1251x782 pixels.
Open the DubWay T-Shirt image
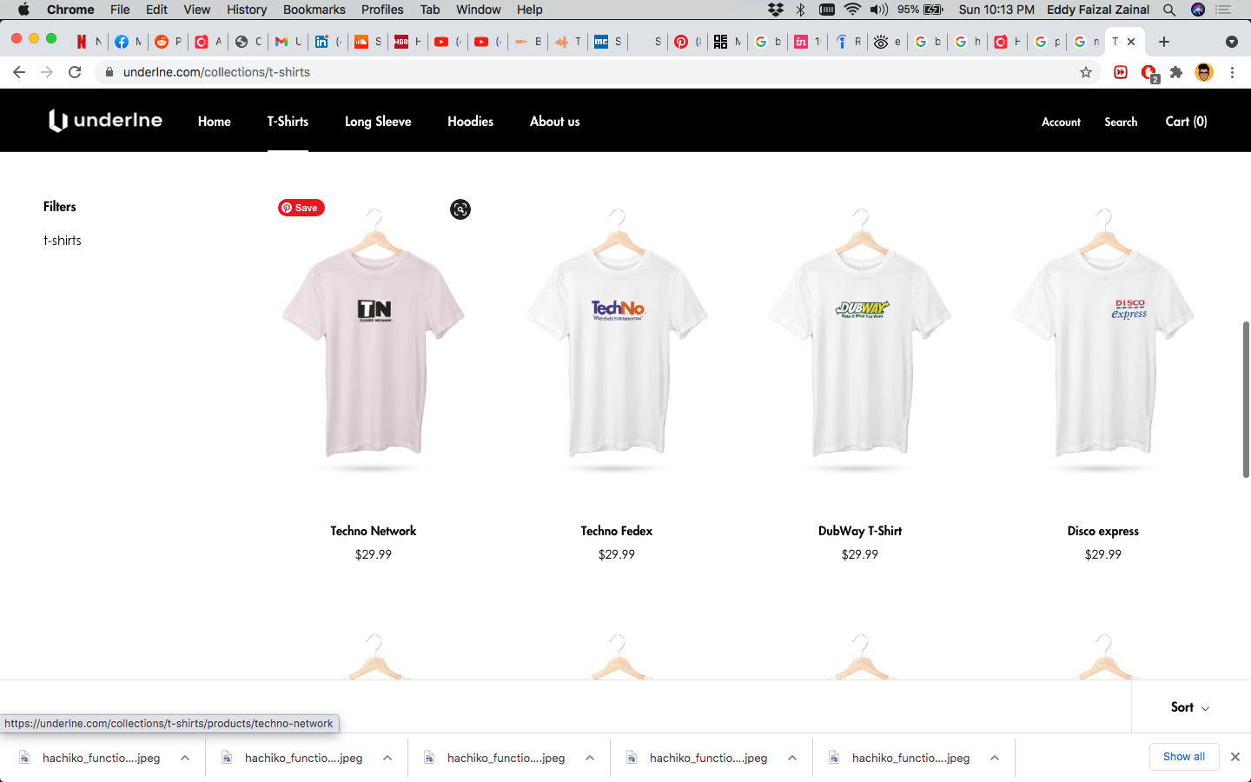pyautogui.click(x=860, y=339)
